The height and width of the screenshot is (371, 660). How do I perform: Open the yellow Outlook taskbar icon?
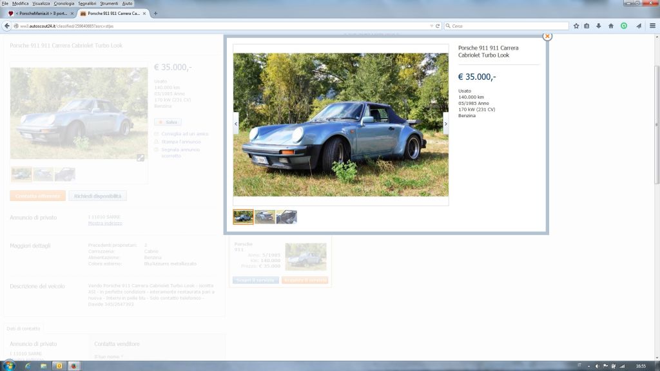pyautogui.click(x=59, y=366)
